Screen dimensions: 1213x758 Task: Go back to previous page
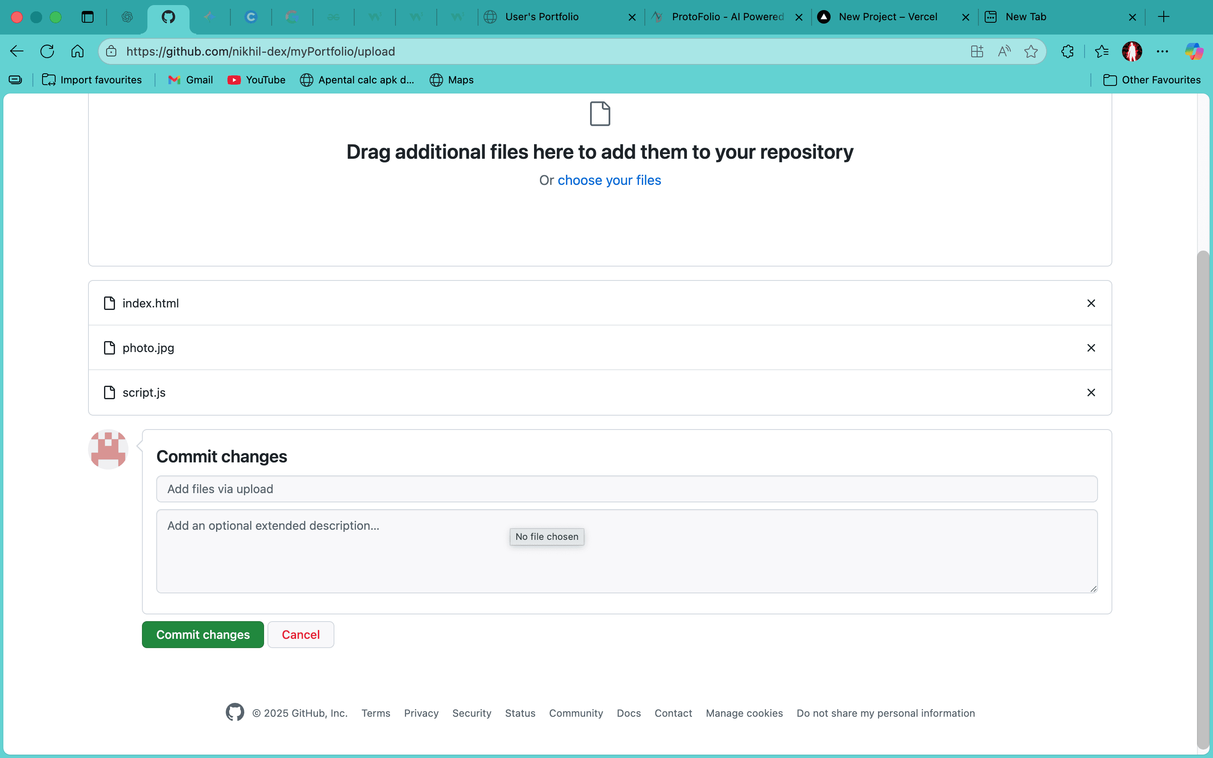click(17, 51)
